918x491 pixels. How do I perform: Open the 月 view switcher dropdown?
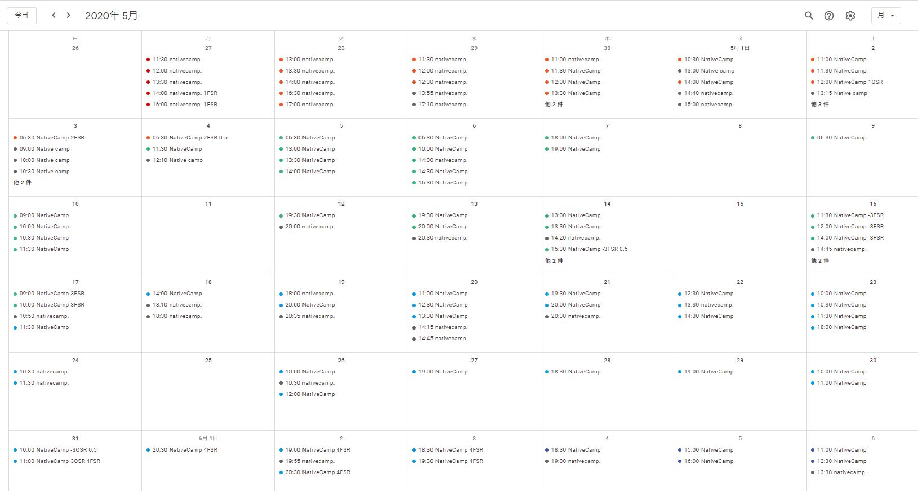click(886, 16)
